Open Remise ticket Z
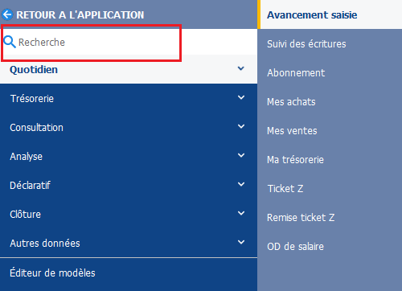402x291 pixels. coord(301,218)
